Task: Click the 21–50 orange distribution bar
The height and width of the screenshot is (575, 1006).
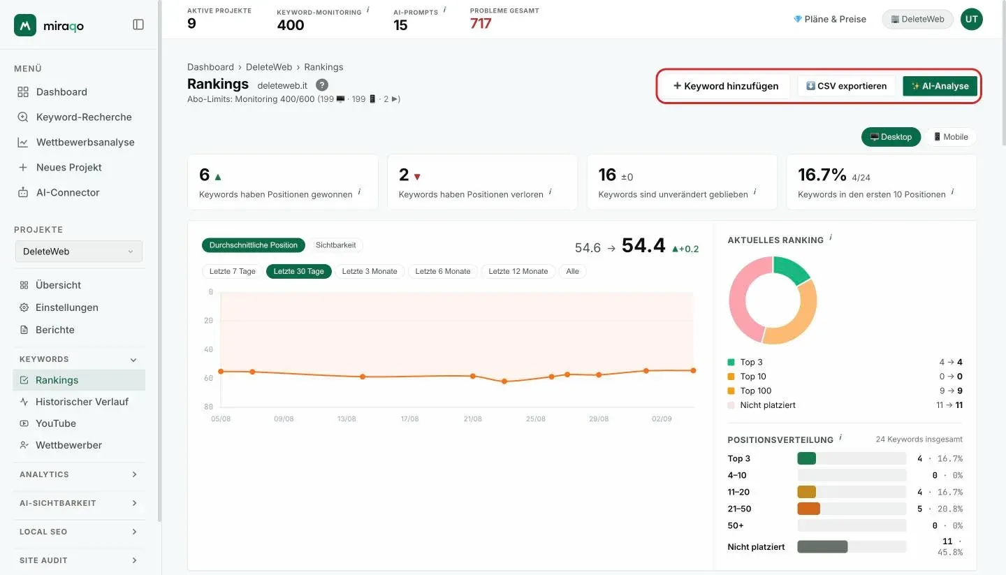Action: [808, 509]
